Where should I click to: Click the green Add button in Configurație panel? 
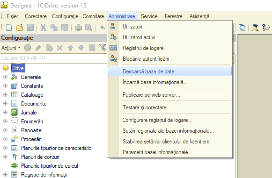pos(28,48)
